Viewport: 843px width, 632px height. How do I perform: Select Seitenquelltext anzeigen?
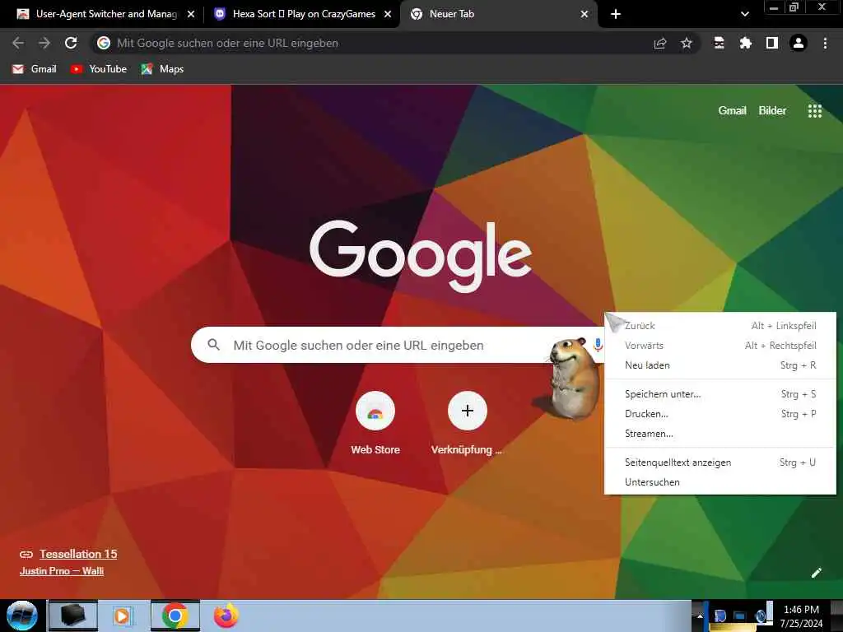(720, 462)
